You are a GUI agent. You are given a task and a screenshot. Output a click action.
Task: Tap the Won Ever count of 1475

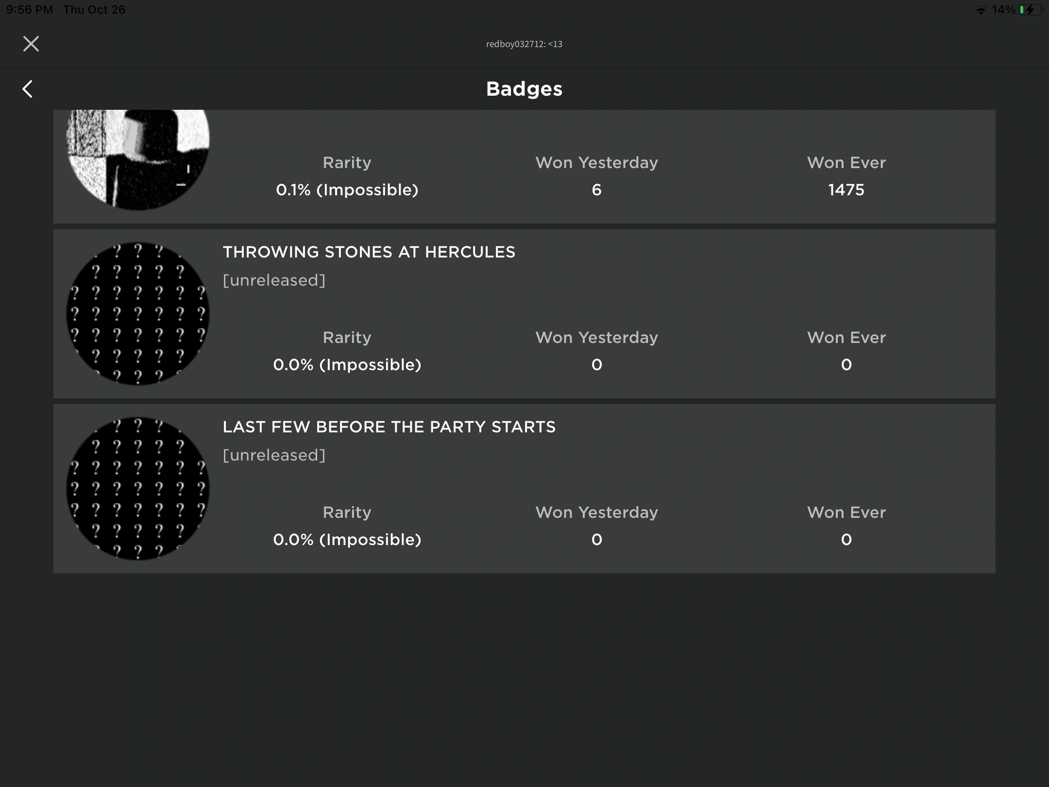846,189
